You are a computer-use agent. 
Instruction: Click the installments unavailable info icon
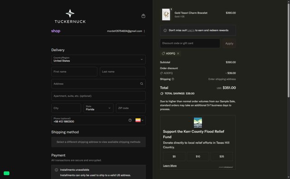point(56,170)
